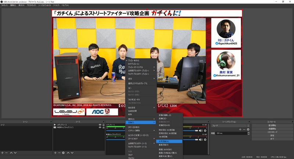Choose 180度回転 in transform submenu
The width and height of the screenshot is (294, 159).
tap(169, 137)
